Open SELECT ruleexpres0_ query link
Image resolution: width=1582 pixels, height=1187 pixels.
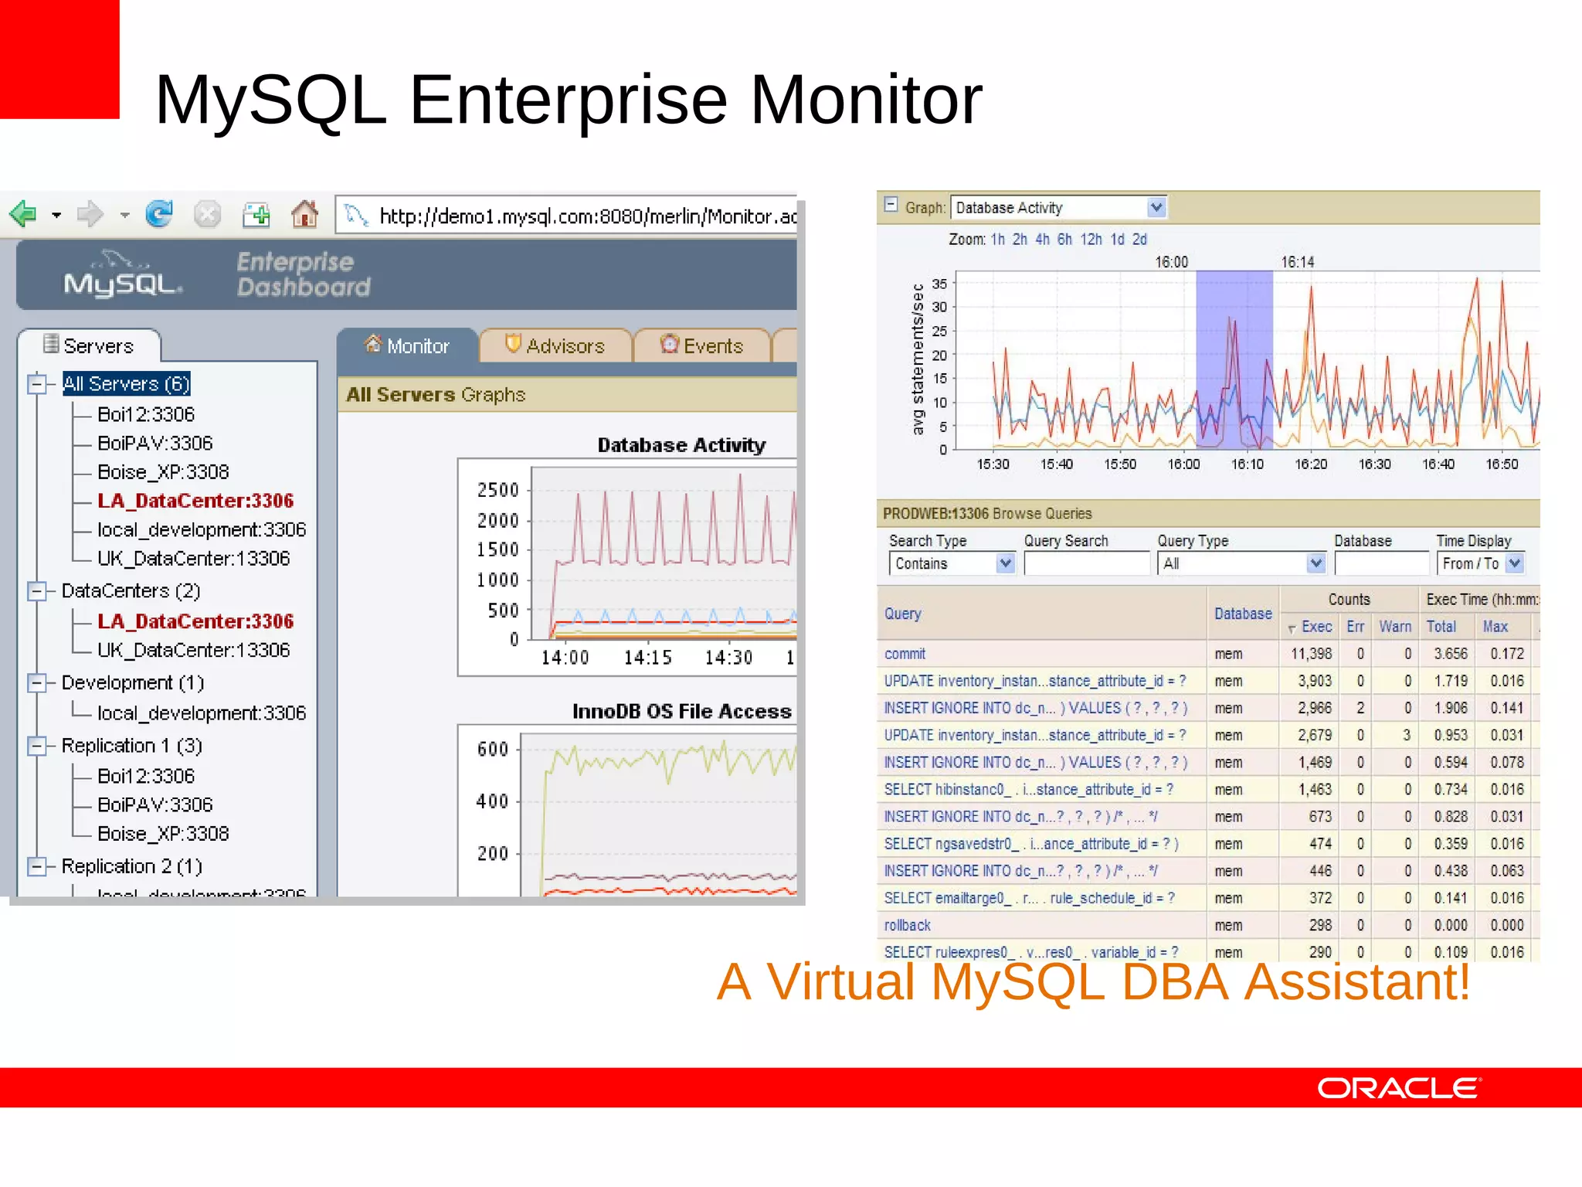(1031, 952)
